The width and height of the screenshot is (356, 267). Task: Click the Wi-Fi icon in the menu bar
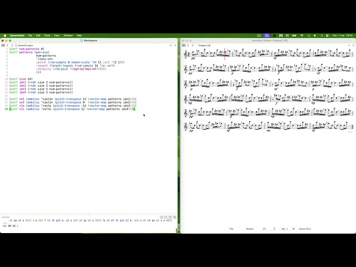(301, 36)
